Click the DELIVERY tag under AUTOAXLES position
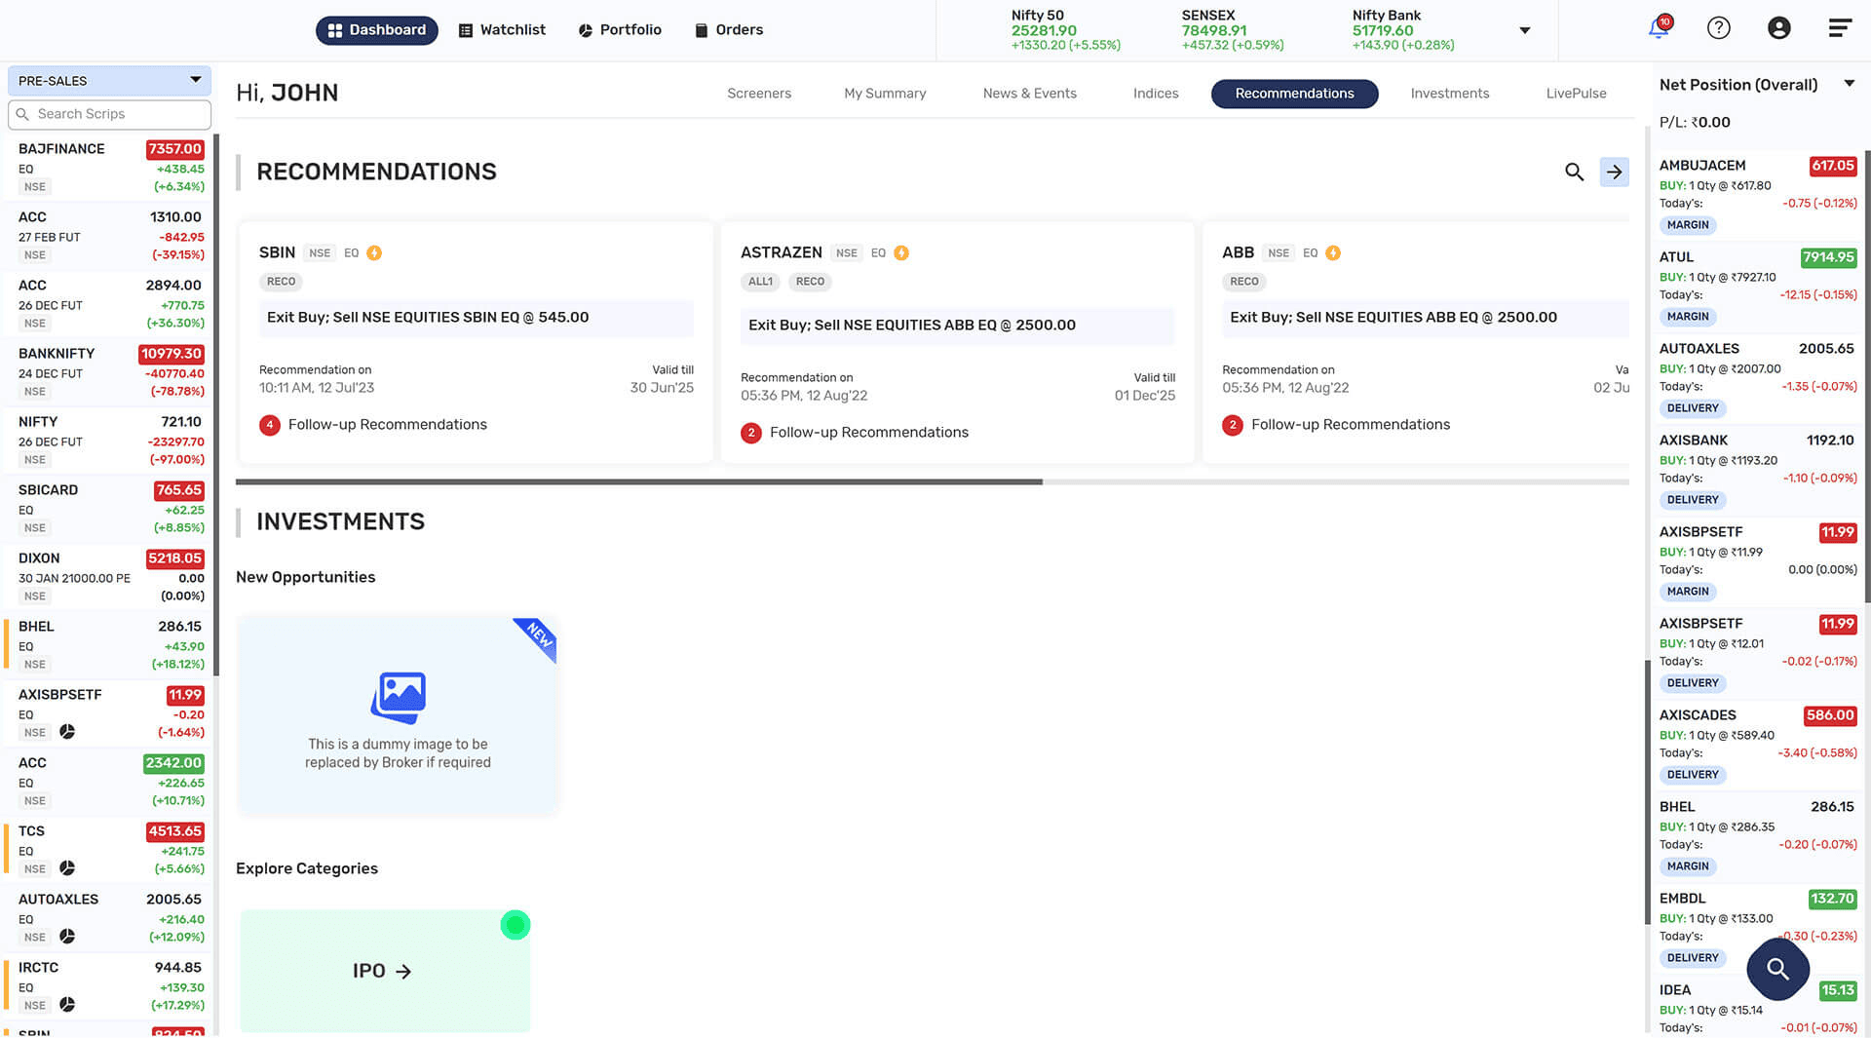The width and height of the screenshot is (1871, 1038). pos(1693,408)
